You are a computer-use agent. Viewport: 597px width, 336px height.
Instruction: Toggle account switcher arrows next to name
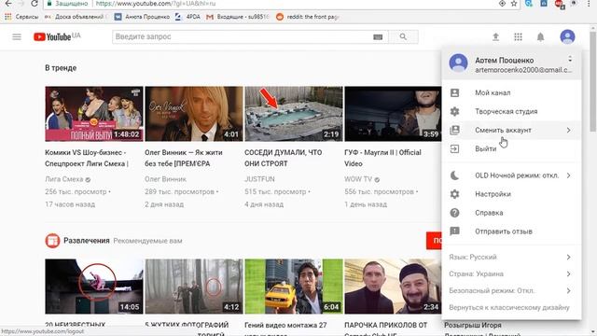pos(570,60)
